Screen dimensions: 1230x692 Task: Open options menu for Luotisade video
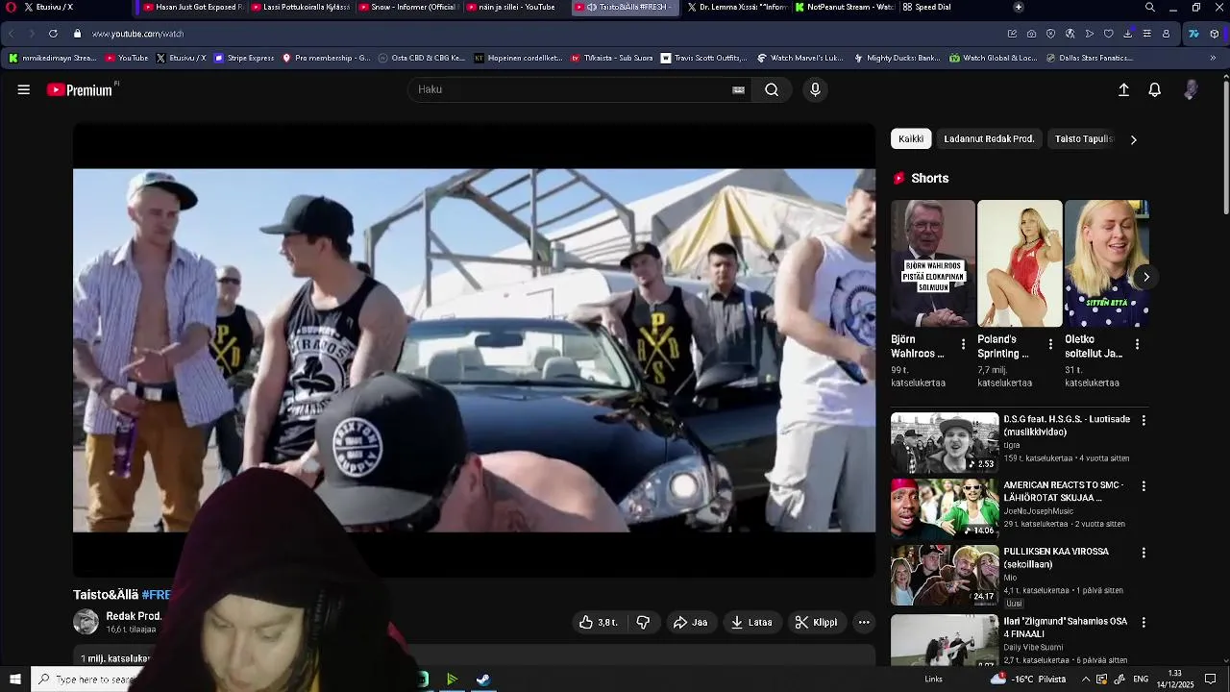[x=1144, y=420]
